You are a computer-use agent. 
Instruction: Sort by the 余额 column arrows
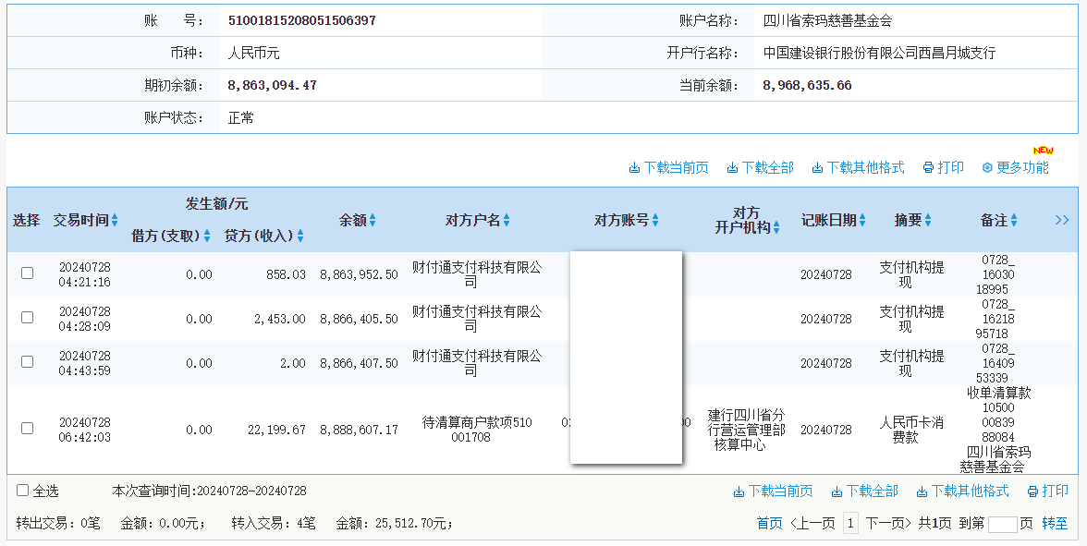coord(373,220)
